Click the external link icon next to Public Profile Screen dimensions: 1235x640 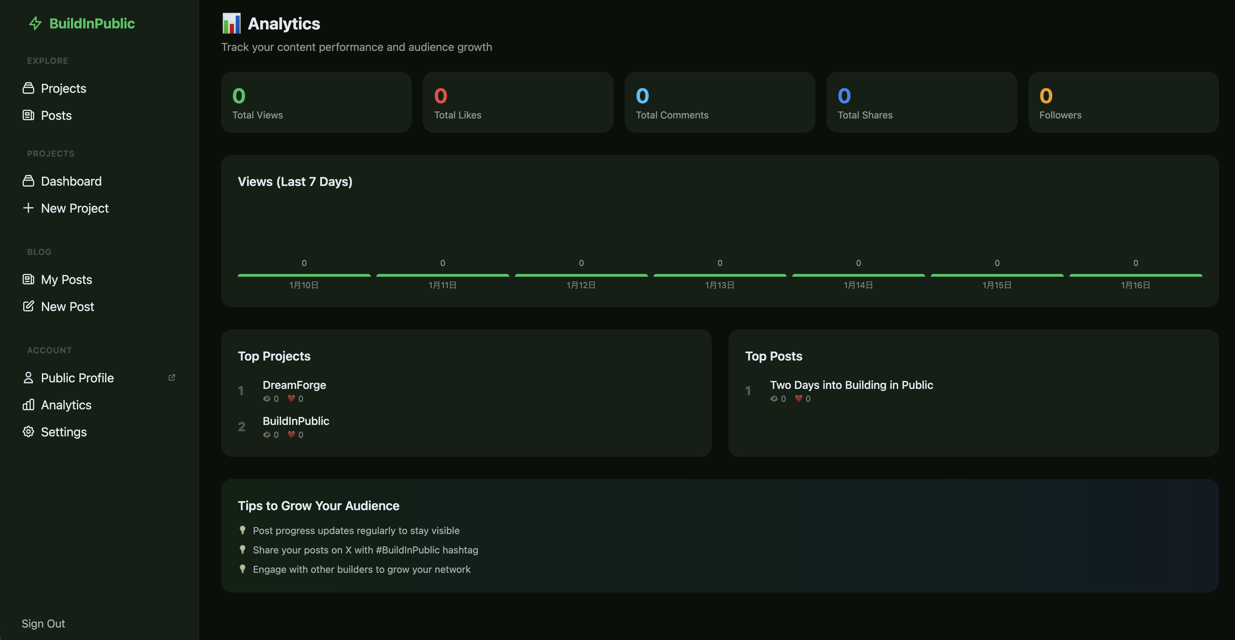[172, 377]
